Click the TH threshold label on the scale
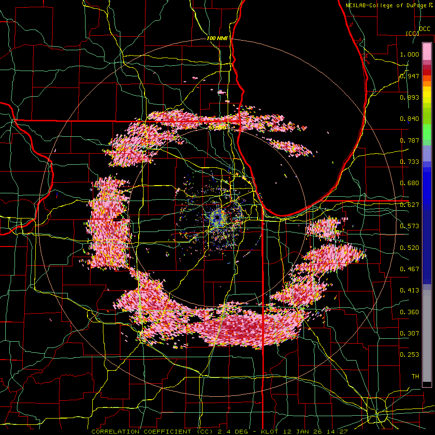This screenshot has height=435, width=435. pyautogui.click(x=415, y=377)
